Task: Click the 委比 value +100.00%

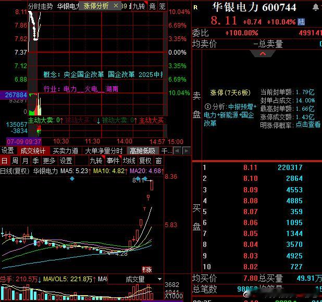Action: (x=242, y=33)
